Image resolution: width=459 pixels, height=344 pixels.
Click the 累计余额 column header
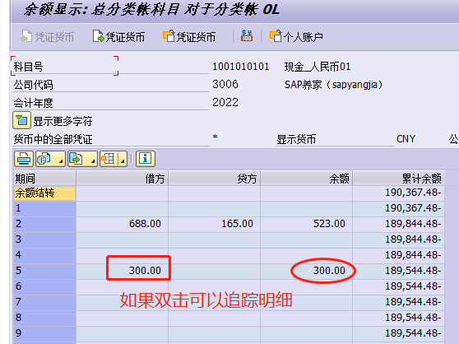(x=399, y=179)
